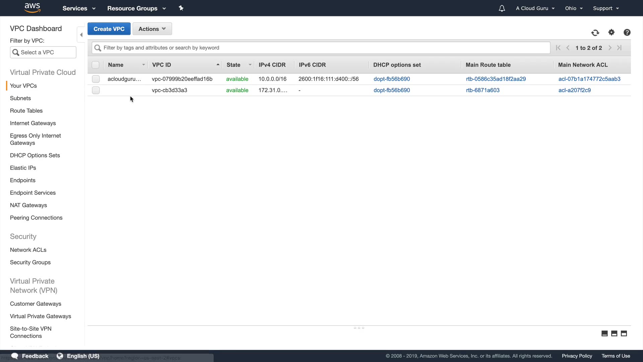
Task: Expand the Ohio region dropdown
Action: (574, 8)
